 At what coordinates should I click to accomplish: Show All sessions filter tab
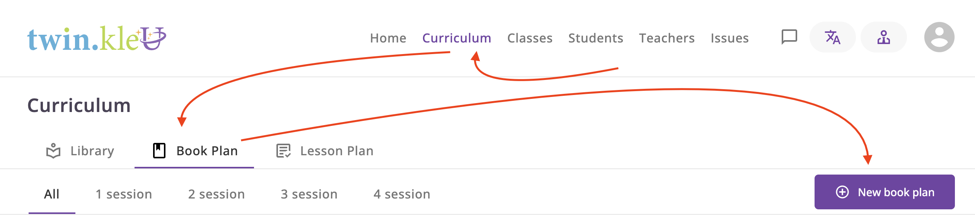pos(52,194)
